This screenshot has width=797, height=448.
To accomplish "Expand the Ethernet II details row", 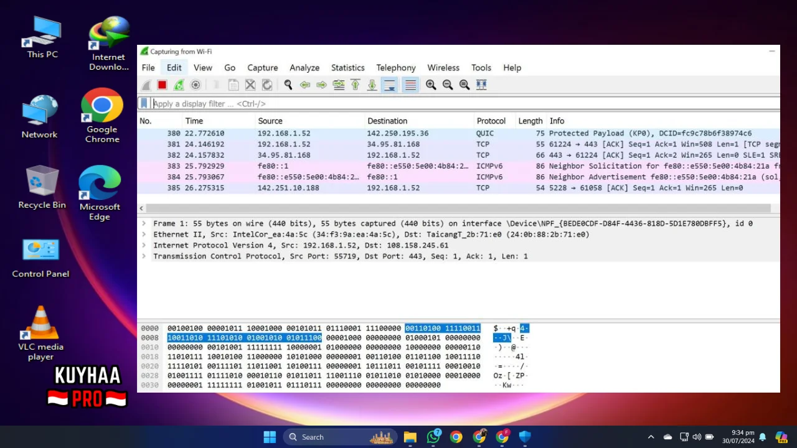I will click(144, 235).
